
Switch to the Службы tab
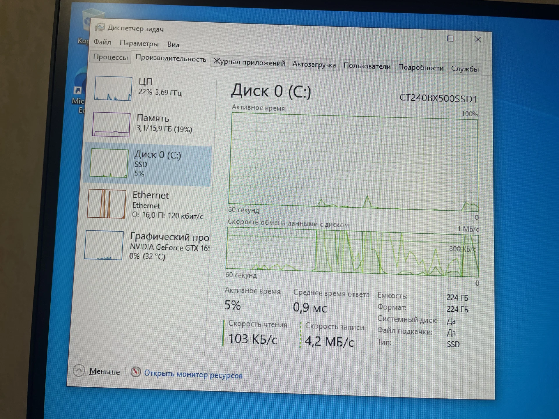[465, 69]
